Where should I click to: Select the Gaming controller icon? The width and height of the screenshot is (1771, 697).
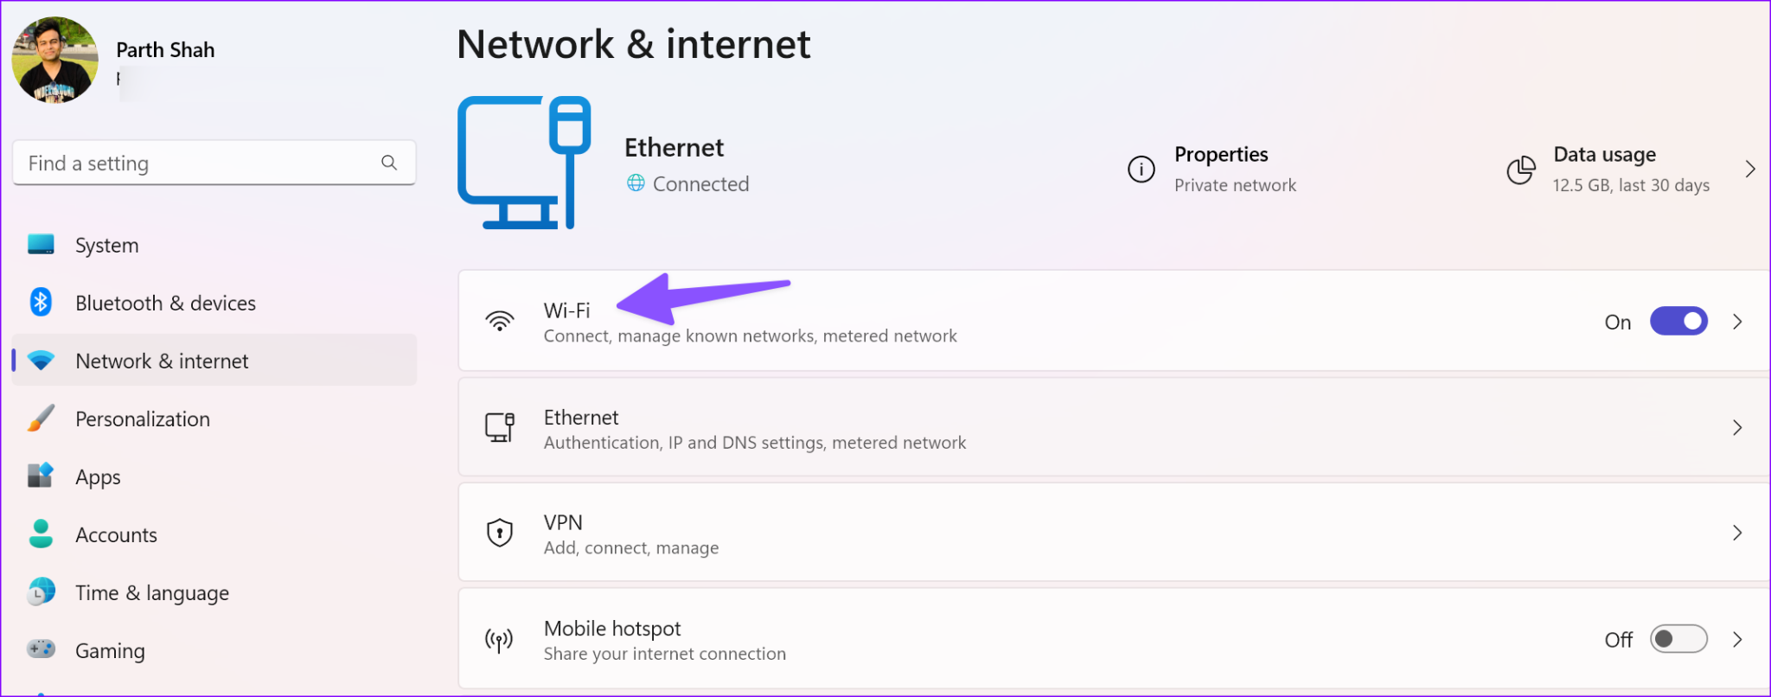(39, 649)
